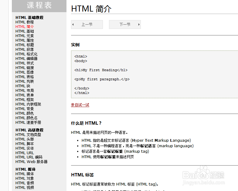Click the 什么是 HTML？ heading
The width and height of the screenshot is (238, 191).
pos(86,123)
